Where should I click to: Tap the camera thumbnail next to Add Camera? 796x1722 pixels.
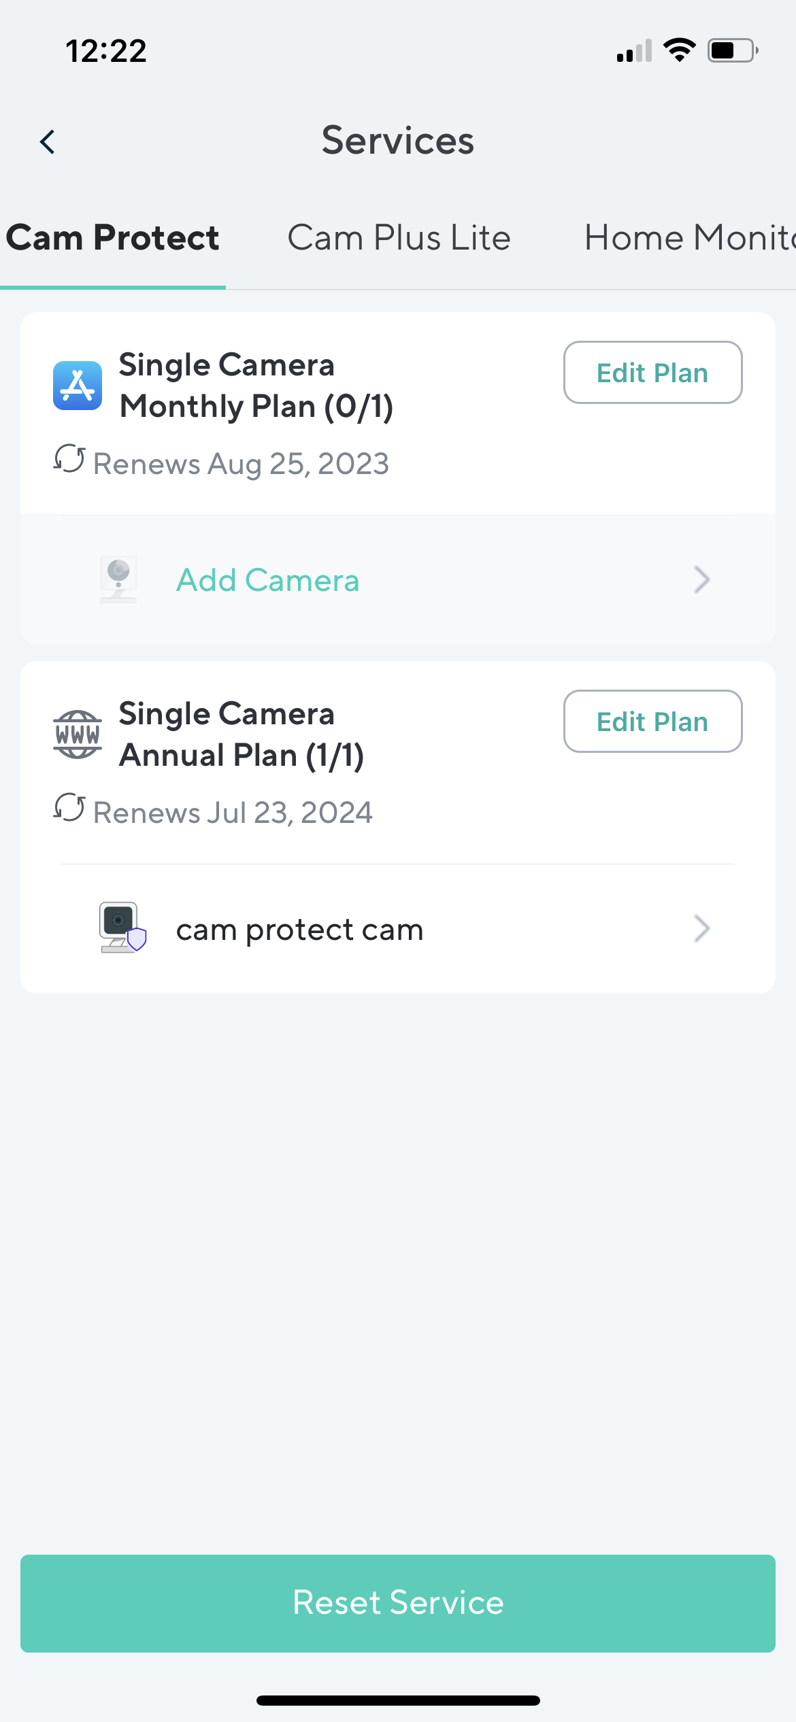[118, 579]
